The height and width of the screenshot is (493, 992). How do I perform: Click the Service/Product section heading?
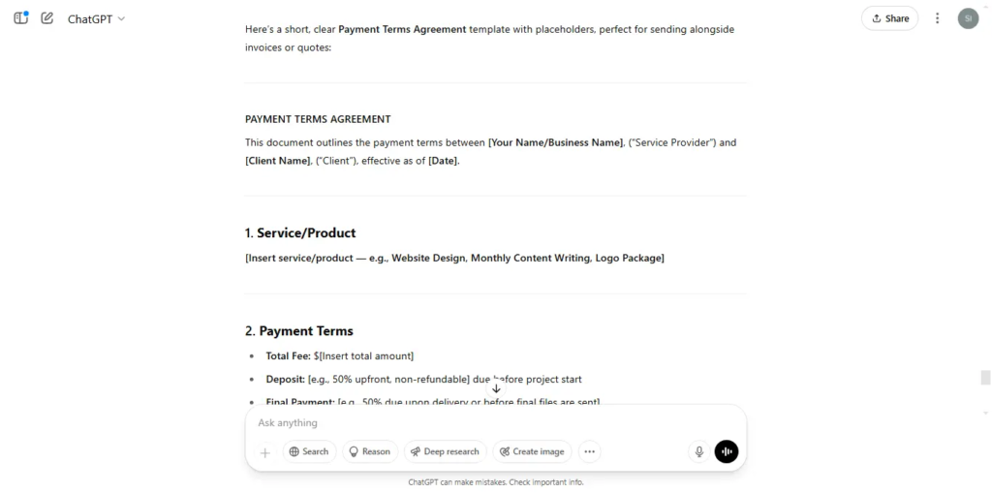pyautogui.click(x=300, y=232)
